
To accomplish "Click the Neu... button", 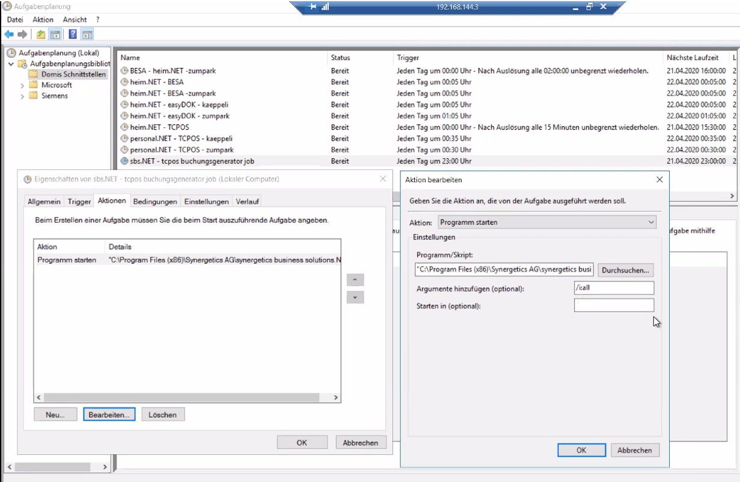I will pos(55,415).
